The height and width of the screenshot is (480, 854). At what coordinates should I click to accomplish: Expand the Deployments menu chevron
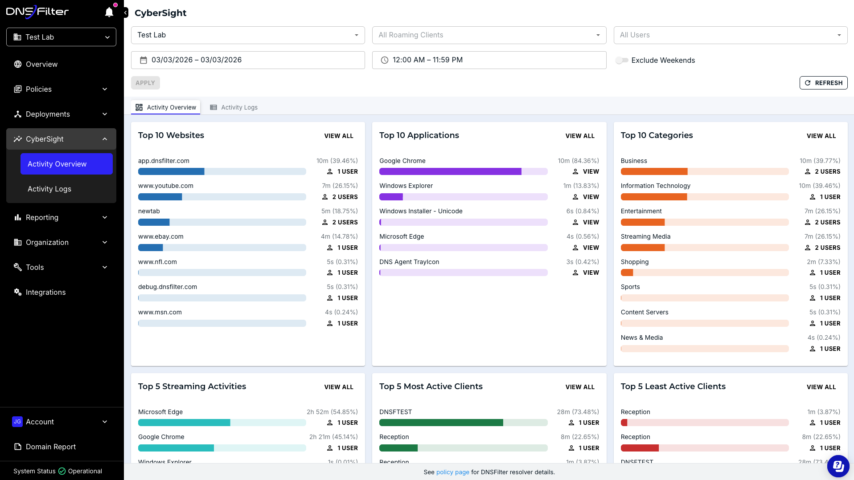point(105,114)
